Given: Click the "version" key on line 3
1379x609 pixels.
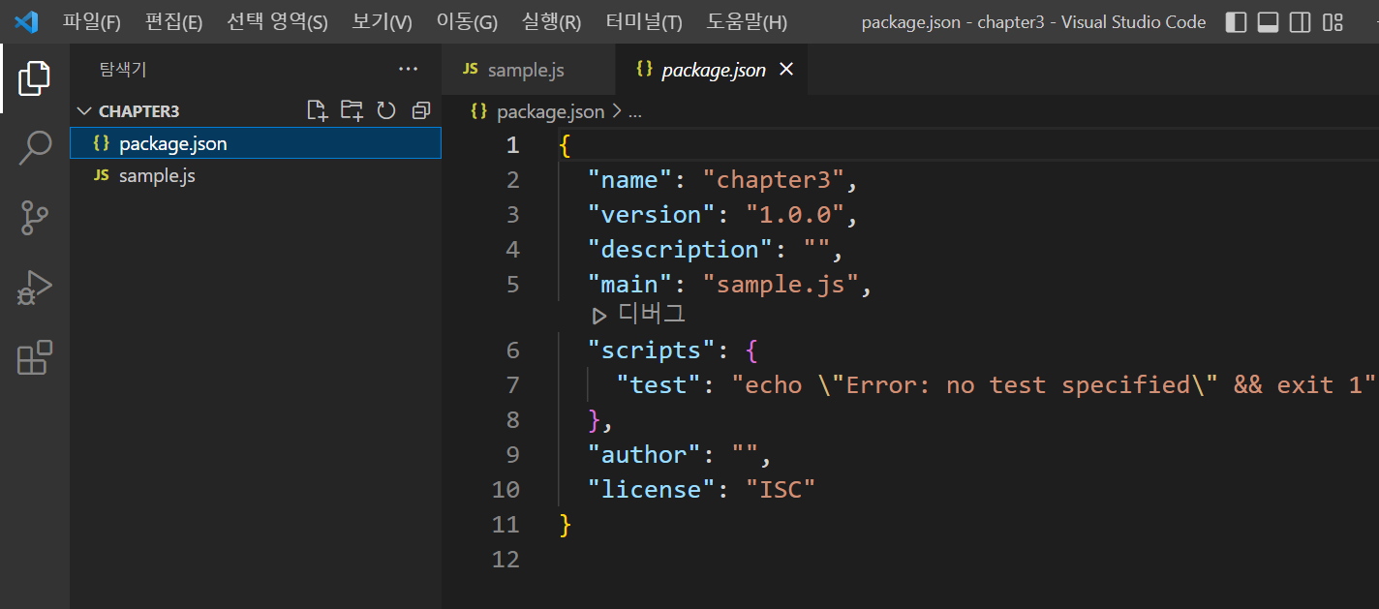Looking at the screenshot, I should 652,215.
